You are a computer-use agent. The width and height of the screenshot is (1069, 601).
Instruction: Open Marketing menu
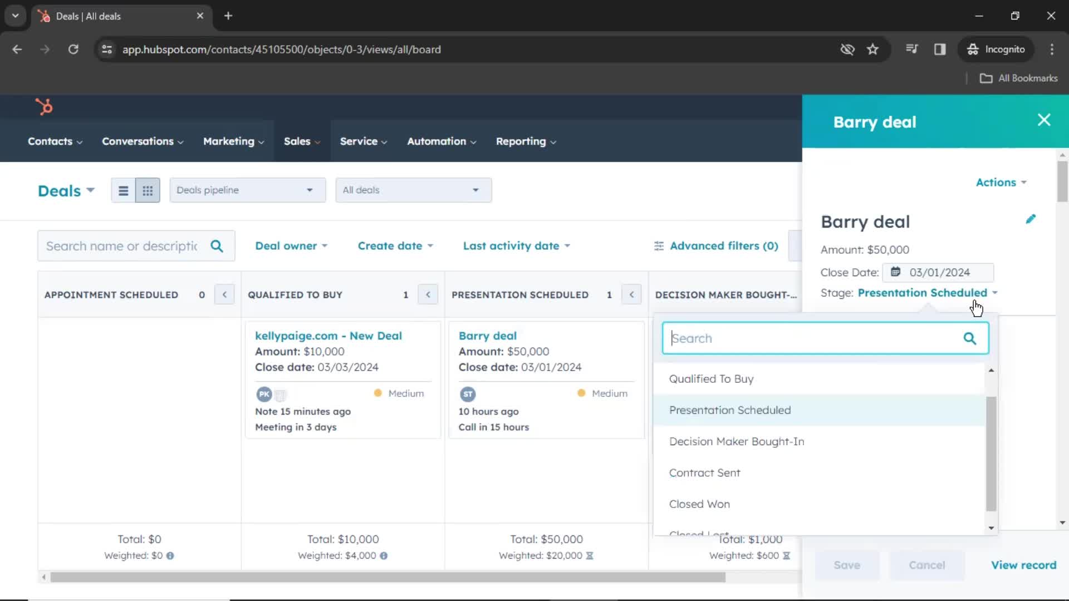(234, 141)
